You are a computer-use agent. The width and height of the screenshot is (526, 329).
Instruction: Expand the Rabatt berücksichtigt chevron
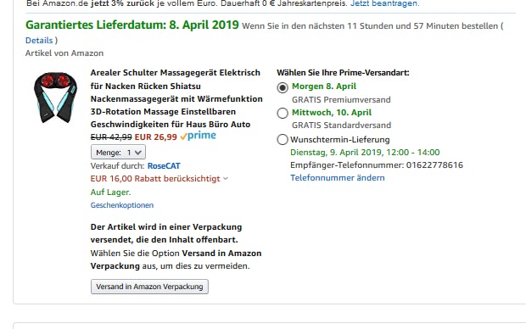226,178
